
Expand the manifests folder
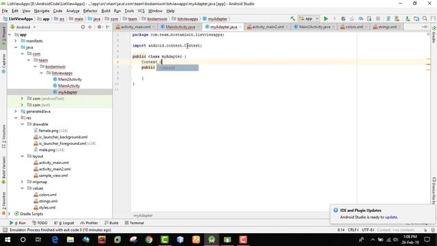pyautogui.click(x=16, y=41)
